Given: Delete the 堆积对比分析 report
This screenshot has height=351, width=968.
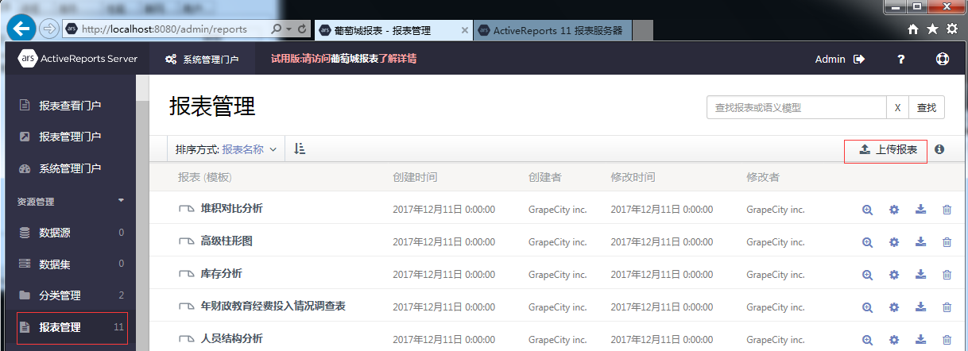Looking at the screenshot, I should (x=947, y=210).
